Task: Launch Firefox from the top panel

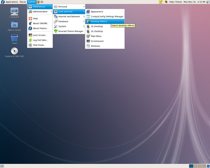Action: [38, 2]
